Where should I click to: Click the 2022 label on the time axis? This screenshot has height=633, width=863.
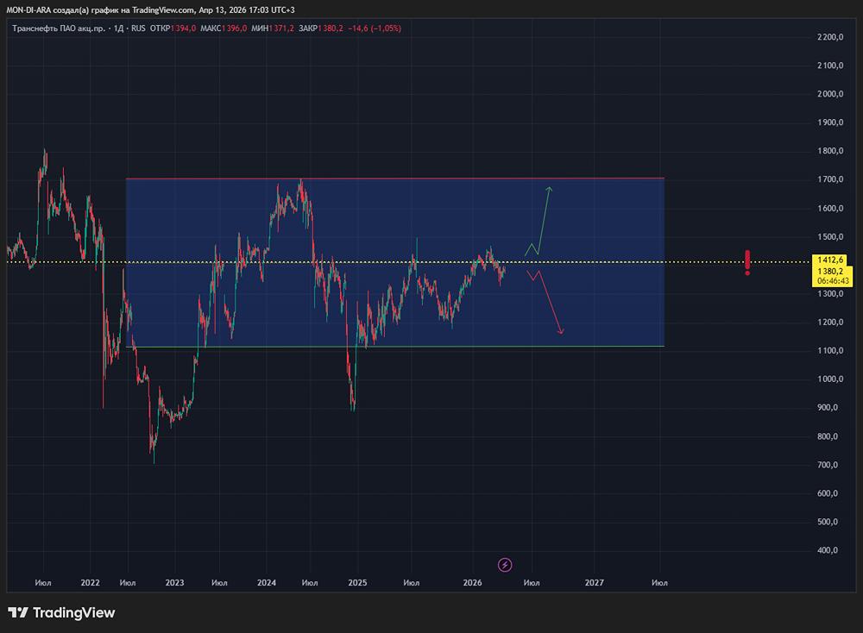pos(91,583)
